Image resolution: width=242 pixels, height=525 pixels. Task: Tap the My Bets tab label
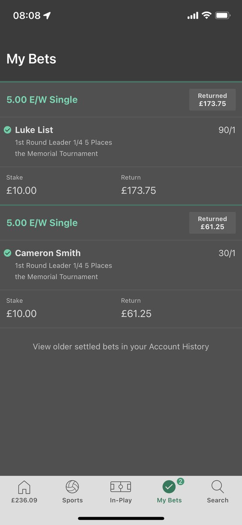click(x=169, y=500)
